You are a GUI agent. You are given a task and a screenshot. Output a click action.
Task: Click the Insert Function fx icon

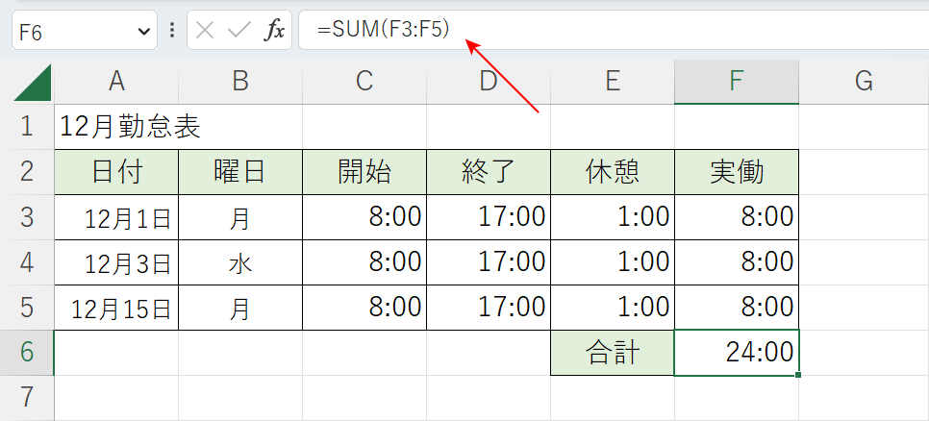[275, 31]
